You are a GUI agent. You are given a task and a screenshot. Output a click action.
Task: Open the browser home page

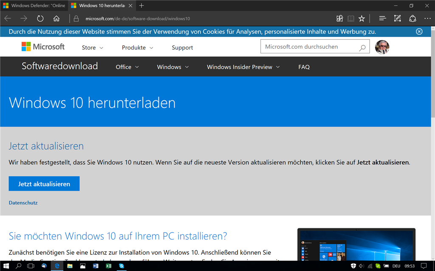(x=56, y=19)
